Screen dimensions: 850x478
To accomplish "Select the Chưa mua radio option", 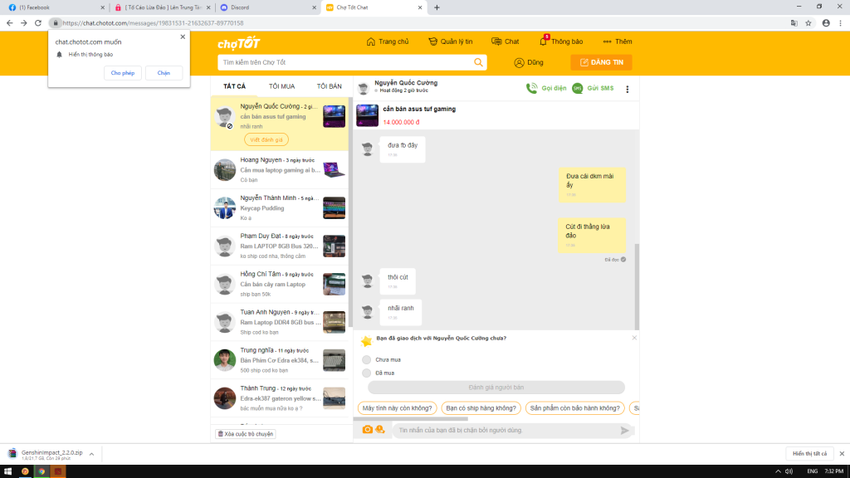I will (366, 360).
